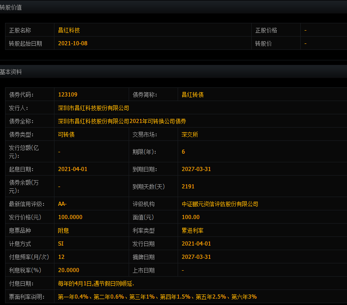
Task: Click the rate type value 累进利率
Action: pyautogui.click(x=193, y=230)
